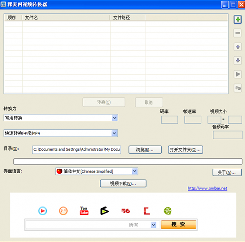Open the blue play-circle video site icon
Viewport: 245px width, 242px height.
[x=43, y=211]
